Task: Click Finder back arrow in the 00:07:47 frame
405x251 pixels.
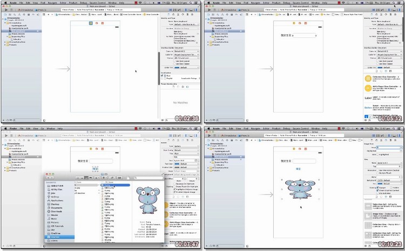Action: click(48, 178)
